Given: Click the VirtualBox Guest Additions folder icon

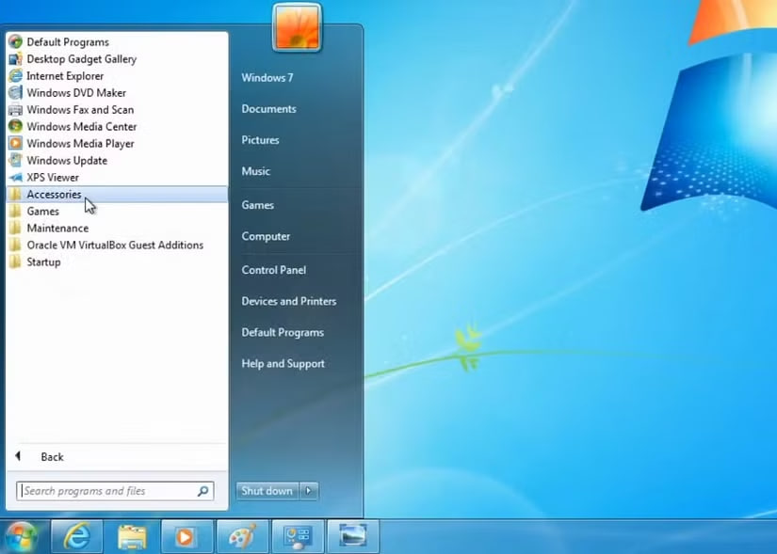Looking at the screenshot, I should pos(15,245).
